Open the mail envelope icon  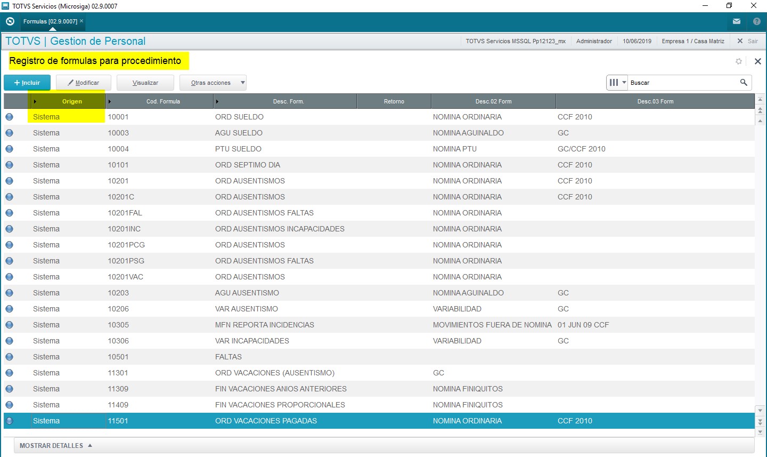tap(737, 21)
